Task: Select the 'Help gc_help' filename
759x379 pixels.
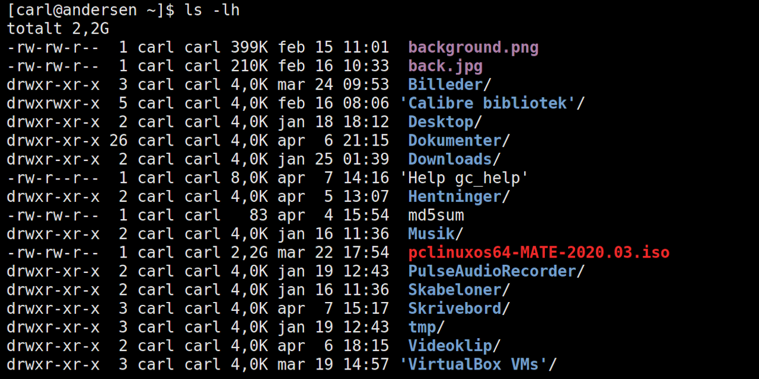Action: (x=464, y=178)
